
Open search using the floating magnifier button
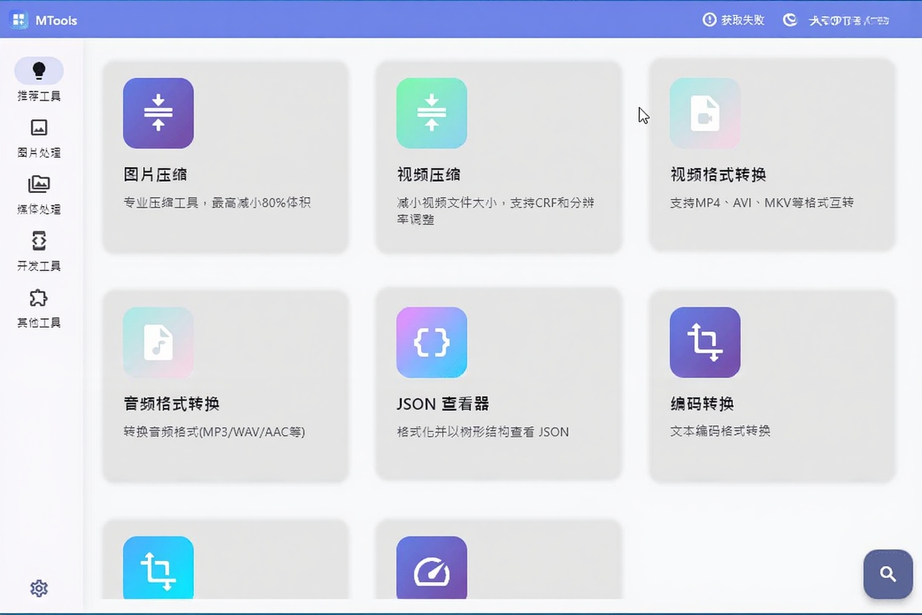click(x=887, y=574)
